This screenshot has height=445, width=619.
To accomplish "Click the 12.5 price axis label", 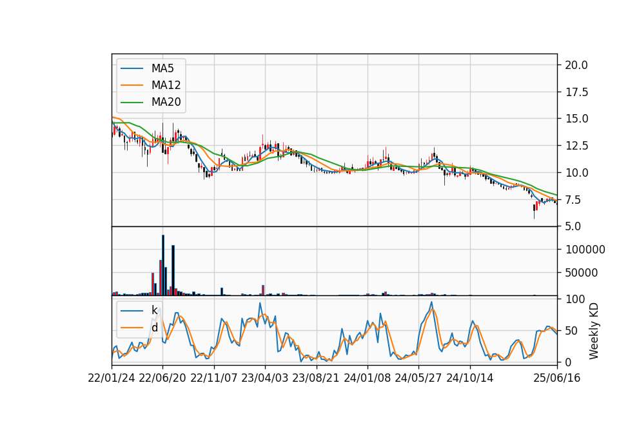I will pos(576,146).
